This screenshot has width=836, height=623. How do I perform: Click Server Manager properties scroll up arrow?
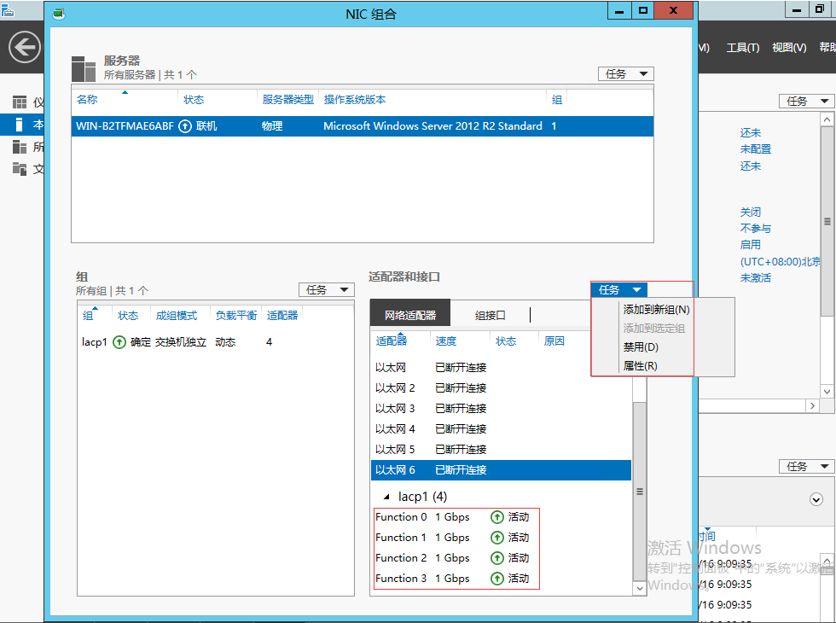pyautogui.click(x=827, y=119)
